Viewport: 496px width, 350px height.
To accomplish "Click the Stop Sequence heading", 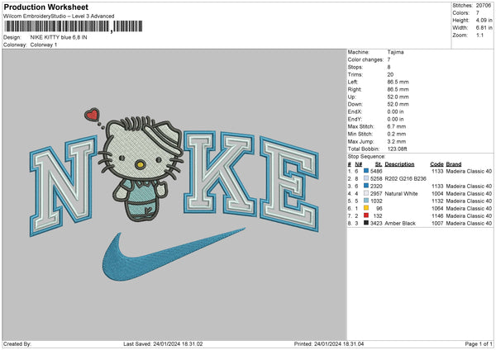I will (x=366, y=156).
